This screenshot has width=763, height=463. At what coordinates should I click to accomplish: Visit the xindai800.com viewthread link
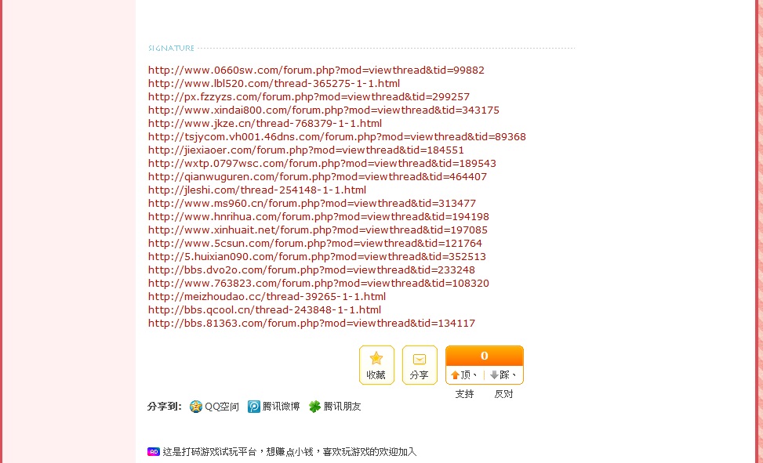tap(323, 110)
